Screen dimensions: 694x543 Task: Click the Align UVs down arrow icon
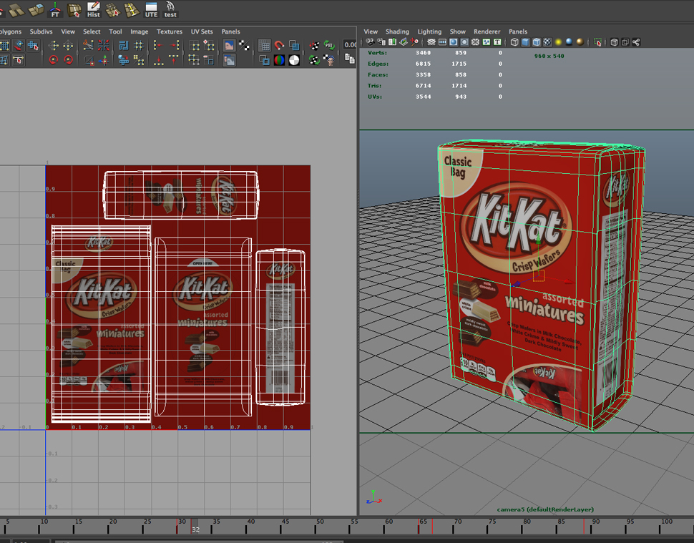click(158, 60)
